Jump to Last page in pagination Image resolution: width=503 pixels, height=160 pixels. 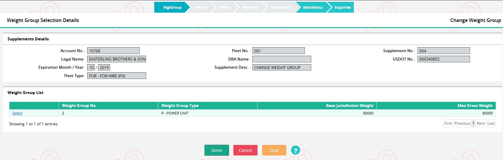click(491, 123)
